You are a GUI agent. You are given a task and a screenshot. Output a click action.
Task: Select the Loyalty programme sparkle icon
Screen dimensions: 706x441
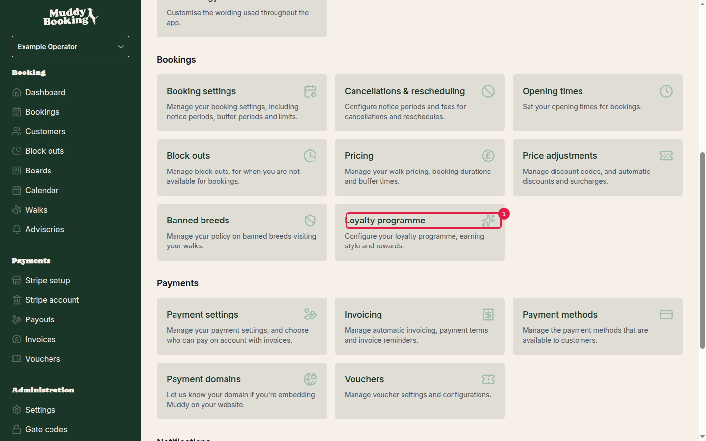click(488, 220)
